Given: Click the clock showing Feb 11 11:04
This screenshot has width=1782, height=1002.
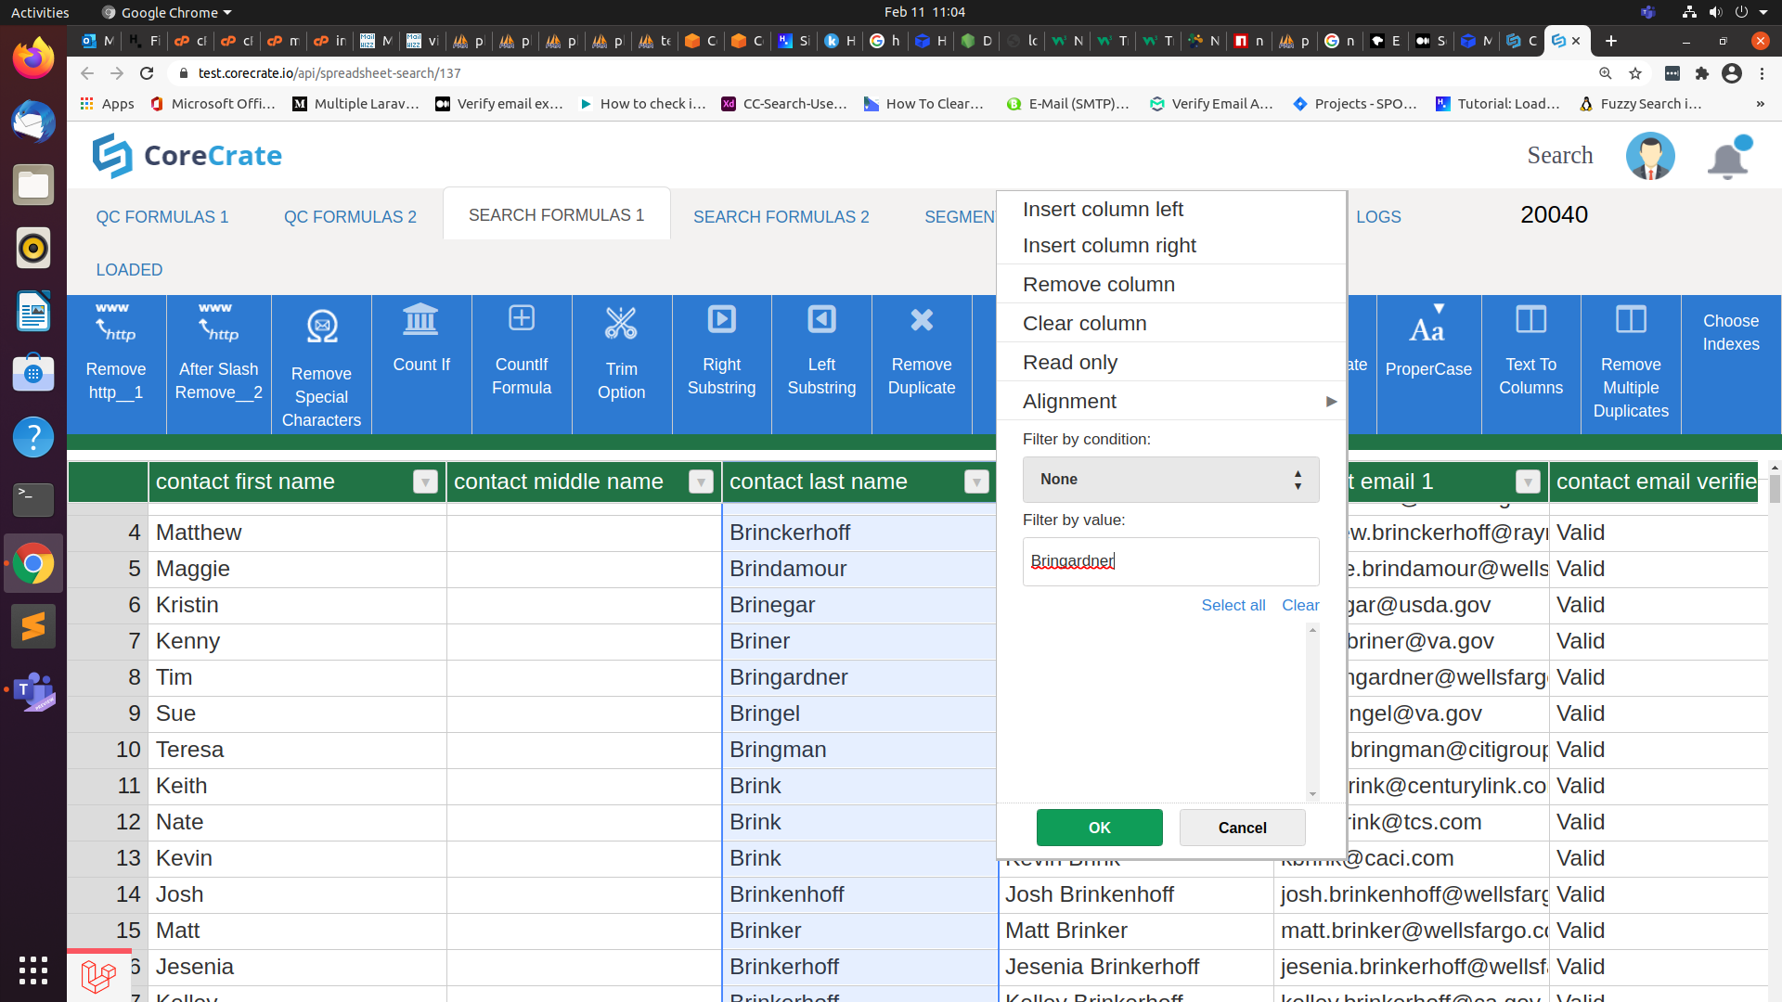Looking at the screenshot, I should point(924,12).
